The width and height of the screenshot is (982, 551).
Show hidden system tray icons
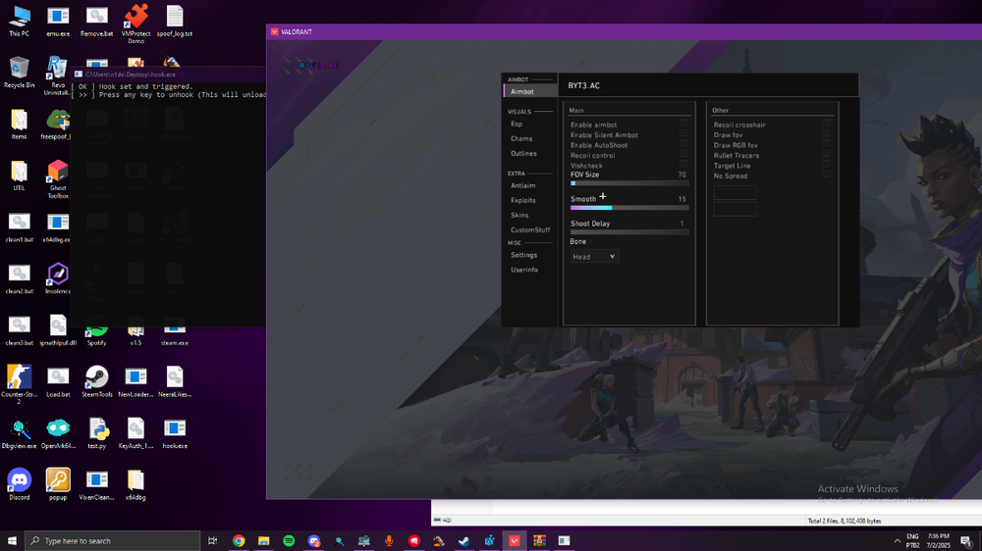[897, 541]
